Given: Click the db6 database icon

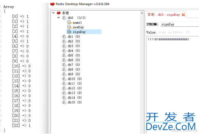Looking at the screenshot, I should coord(64,60).
